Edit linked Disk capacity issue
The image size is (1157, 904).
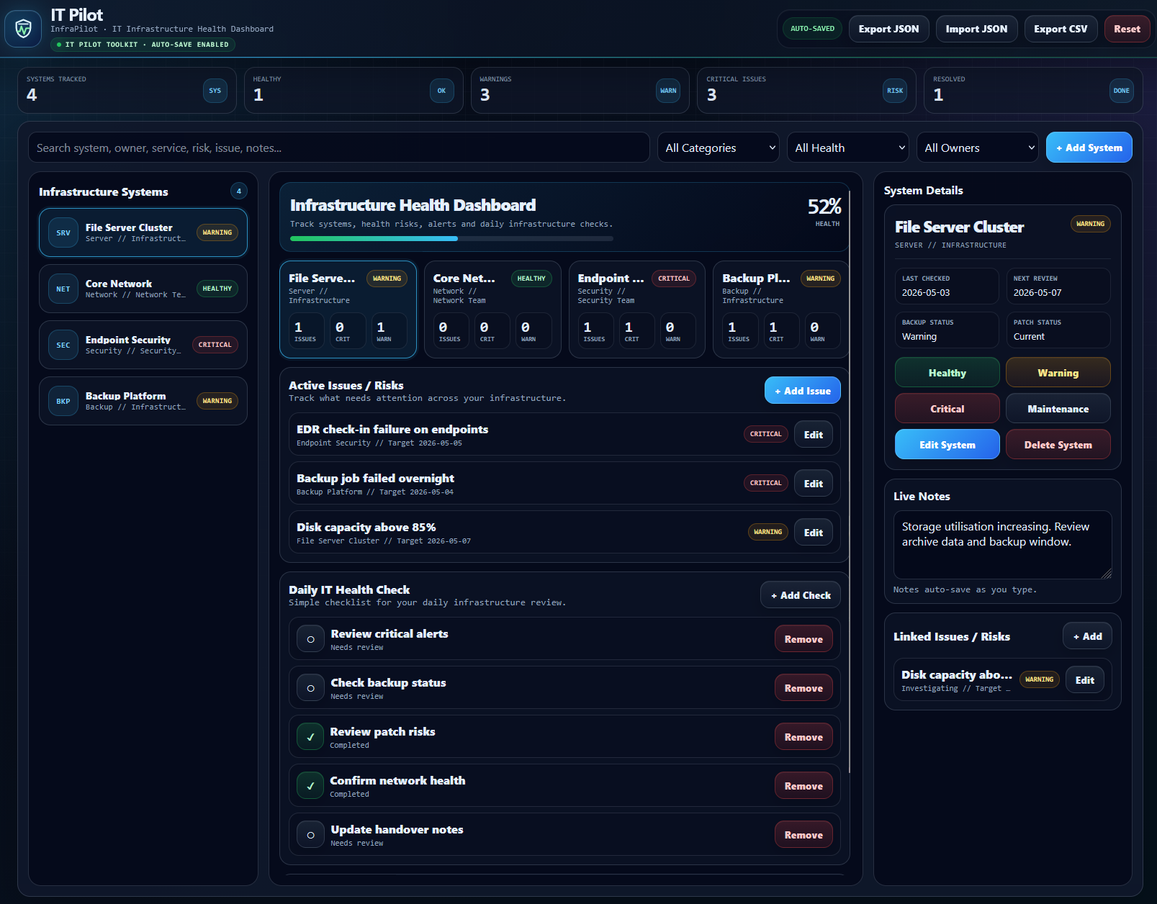click(x=1084, y=680)
